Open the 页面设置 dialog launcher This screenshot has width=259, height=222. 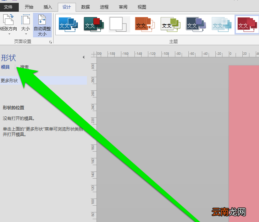click(x=50, y=42)
